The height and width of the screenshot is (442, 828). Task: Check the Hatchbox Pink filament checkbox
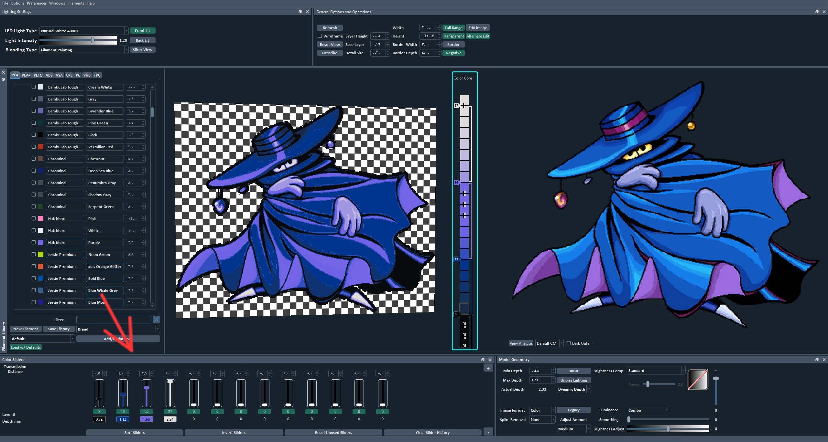34,218
